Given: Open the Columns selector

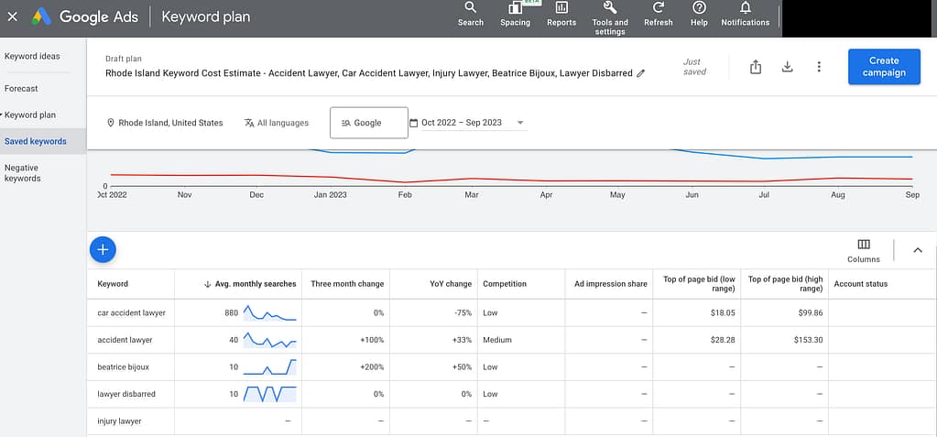Looking at the screenshot, I should coord(864,250).
